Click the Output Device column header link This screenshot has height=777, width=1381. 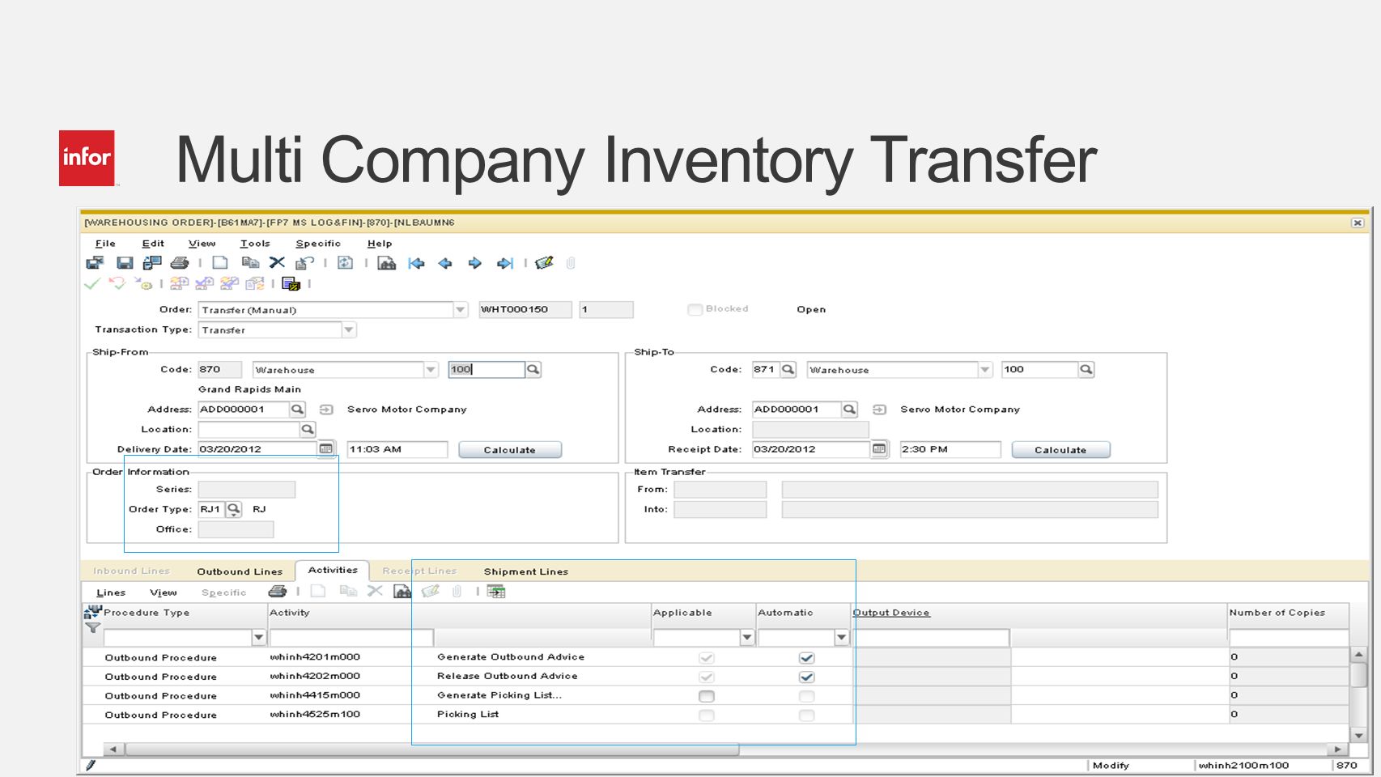[891, 613]
